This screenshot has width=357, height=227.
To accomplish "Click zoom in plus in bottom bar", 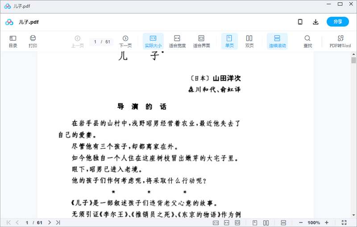I will click(x=327, y=223).
